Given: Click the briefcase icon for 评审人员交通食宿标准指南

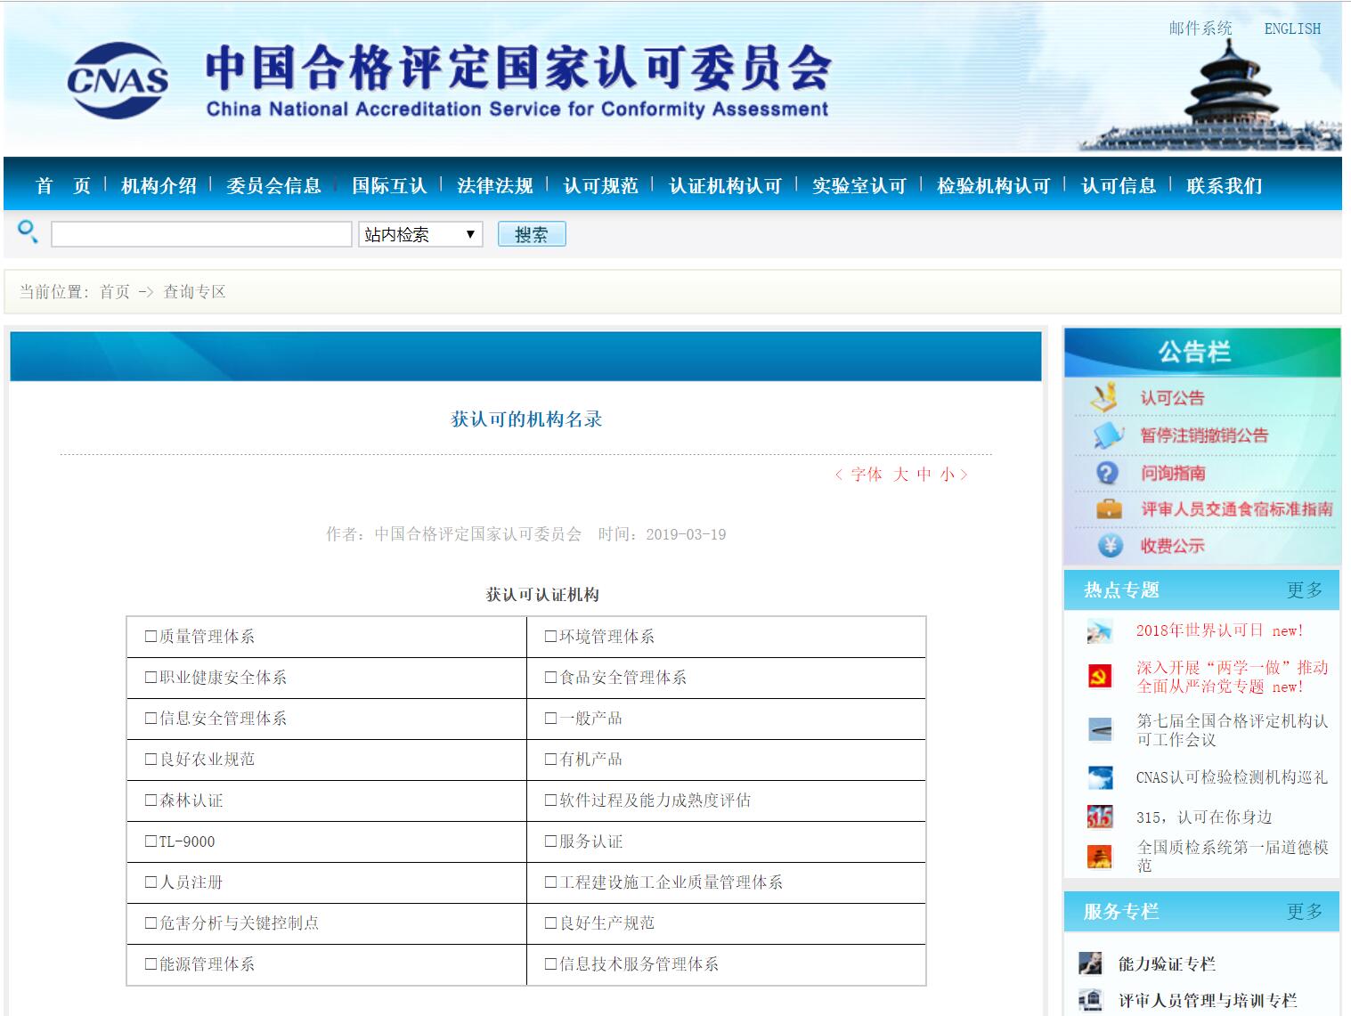Looking at the screenshot, I should pyautogui.click(x=1109, y=509).
